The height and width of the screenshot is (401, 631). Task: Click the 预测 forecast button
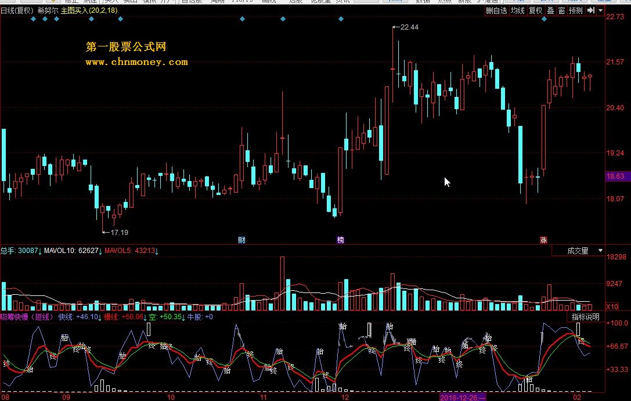tap(575, 10)
